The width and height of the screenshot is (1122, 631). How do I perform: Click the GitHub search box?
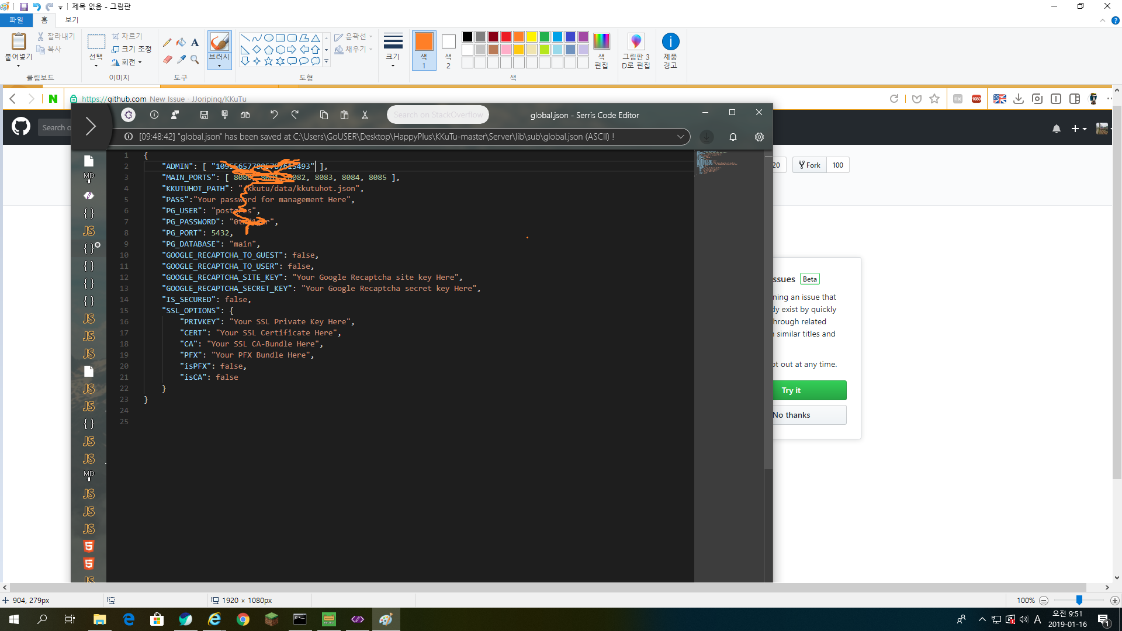[56, 127]
